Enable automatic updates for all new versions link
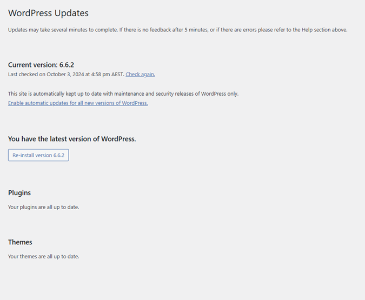 tap(78, 103)
